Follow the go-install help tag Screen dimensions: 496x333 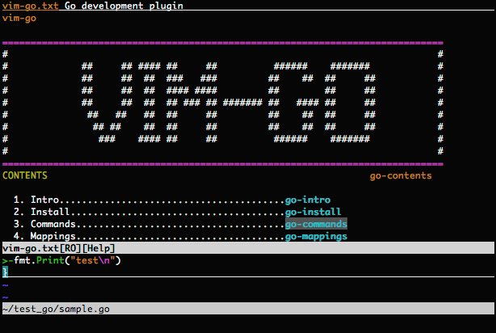point(313,212)
